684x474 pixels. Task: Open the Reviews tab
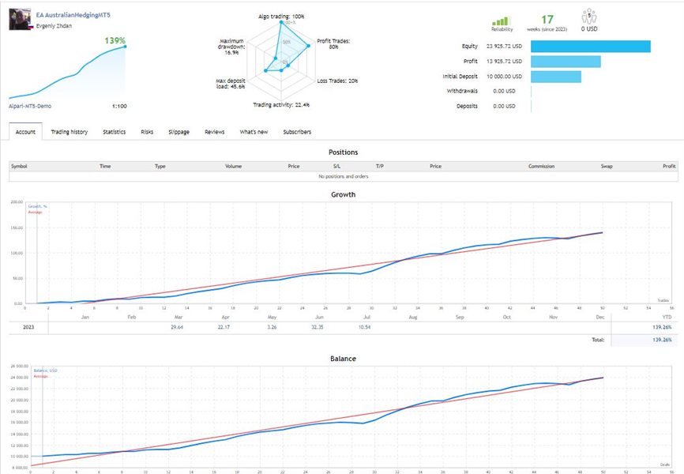[215, 132]
